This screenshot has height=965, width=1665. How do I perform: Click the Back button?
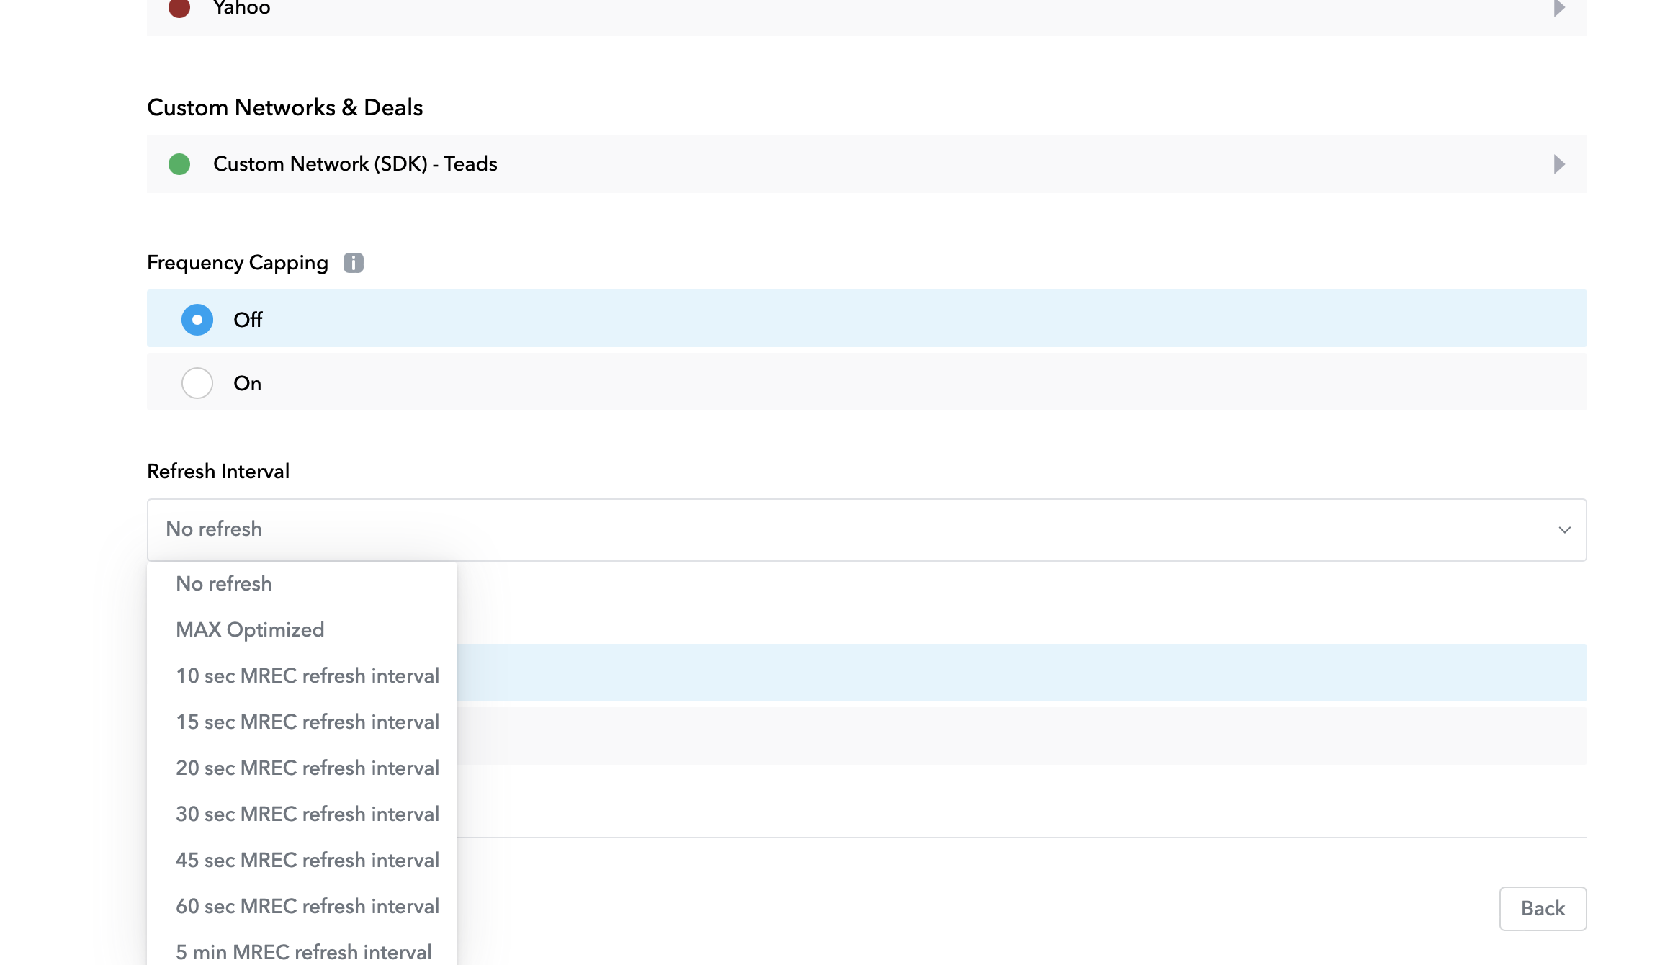(x=1542, y=908)
